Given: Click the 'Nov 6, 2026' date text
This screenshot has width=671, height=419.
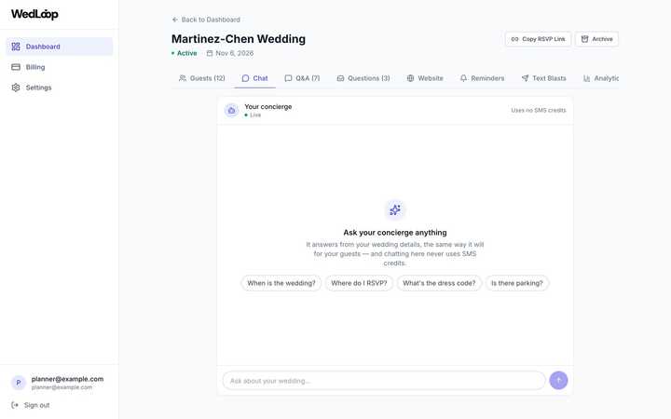Looking at the screenshot, I should (x=235, y=53).
